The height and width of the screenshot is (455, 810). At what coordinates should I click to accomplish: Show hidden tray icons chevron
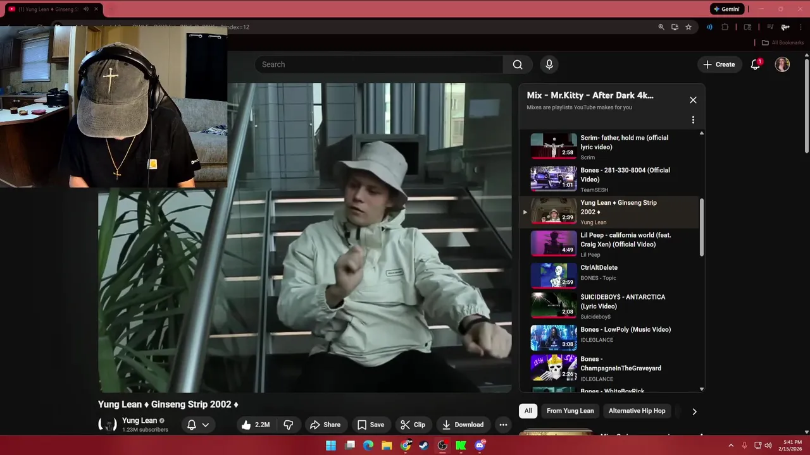click(x=731, y=446)
